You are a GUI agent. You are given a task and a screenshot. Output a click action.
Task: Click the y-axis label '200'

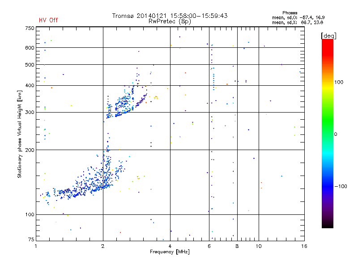pos(30,150)
